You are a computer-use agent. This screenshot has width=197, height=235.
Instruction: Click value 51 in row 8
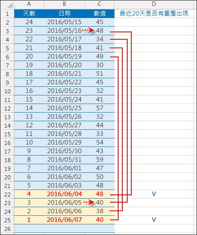tap(100, 74)
